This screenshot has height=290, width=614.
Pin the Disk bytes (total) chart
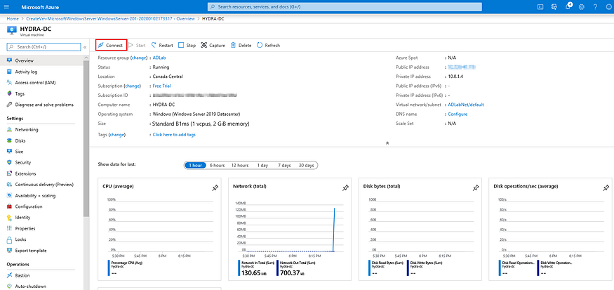click(x=475, y=187)
